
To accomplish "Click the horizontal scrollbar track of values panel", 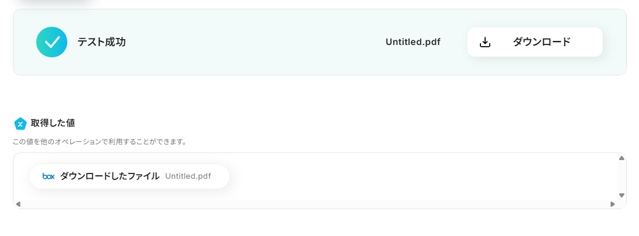I will (316, 204).
